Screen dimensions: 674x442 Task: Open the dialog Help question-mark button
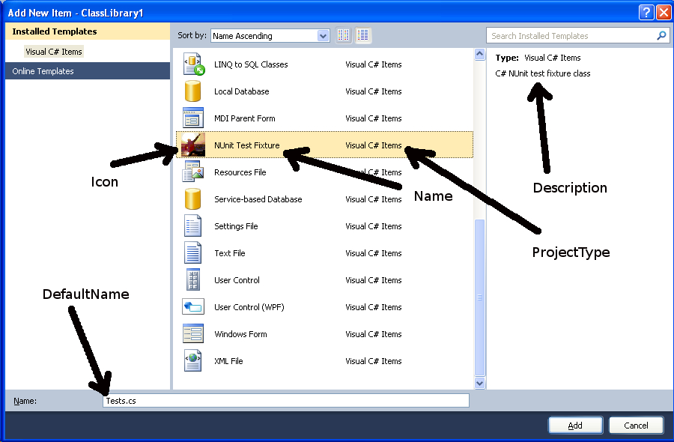pos(646,13)
